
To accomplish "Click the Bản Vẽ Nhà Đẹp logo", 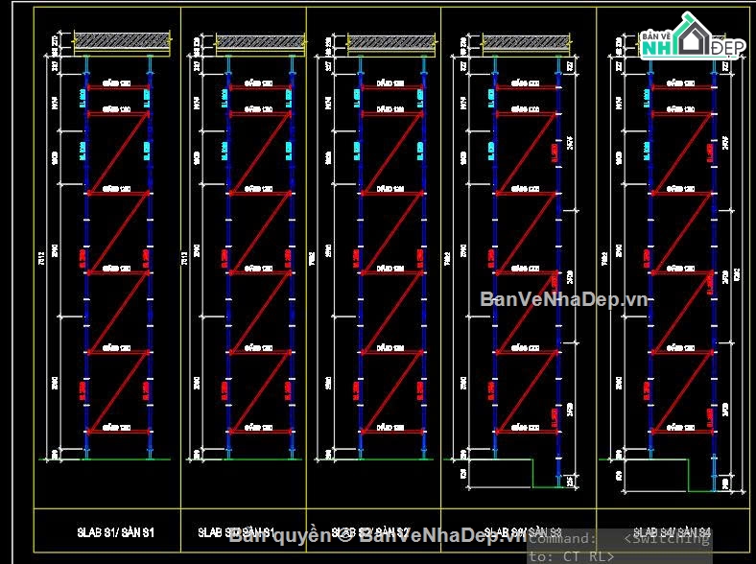I will coord(694,36).
